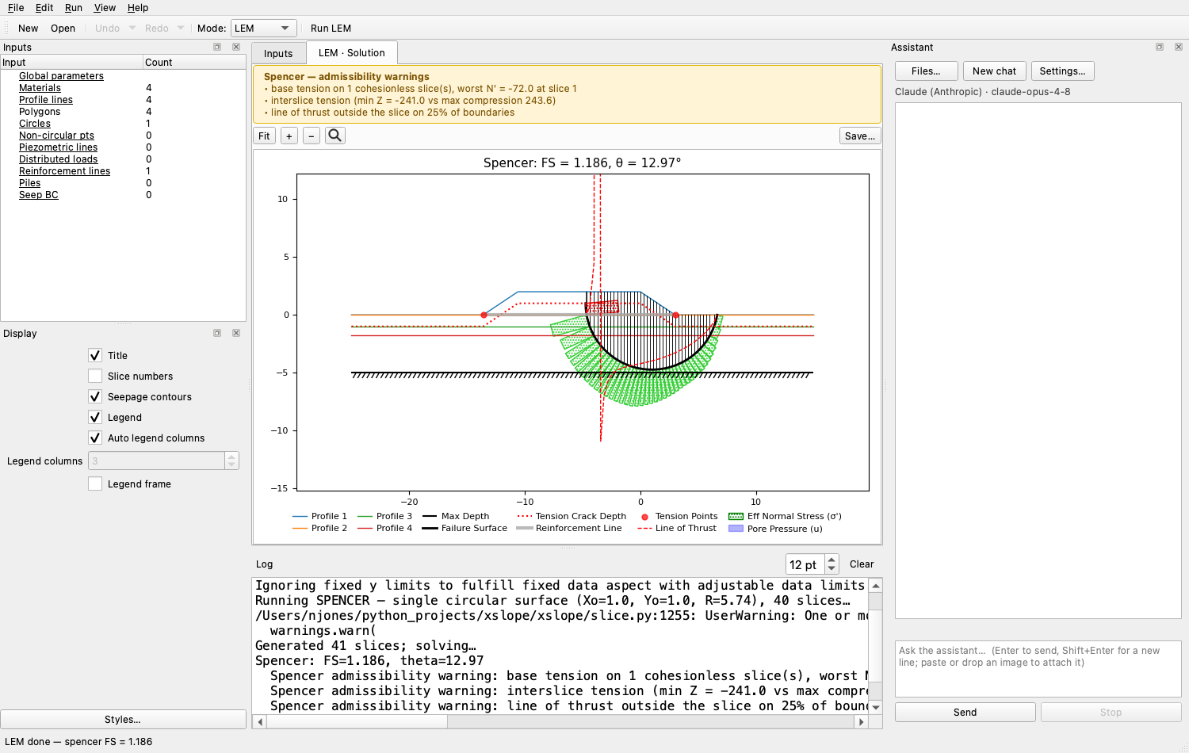Open the Redo history dropdown arrow
Viewport: 1189px width, 753px height.
[x=181, y=28]
